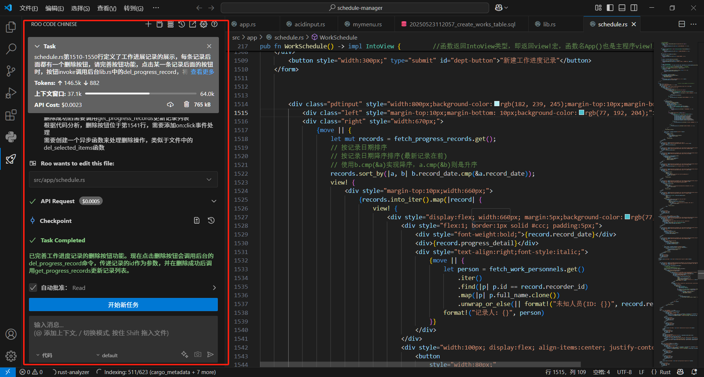
Task: Click the context window progress bar
Action: pyautogui.click(x=141, y=94)
